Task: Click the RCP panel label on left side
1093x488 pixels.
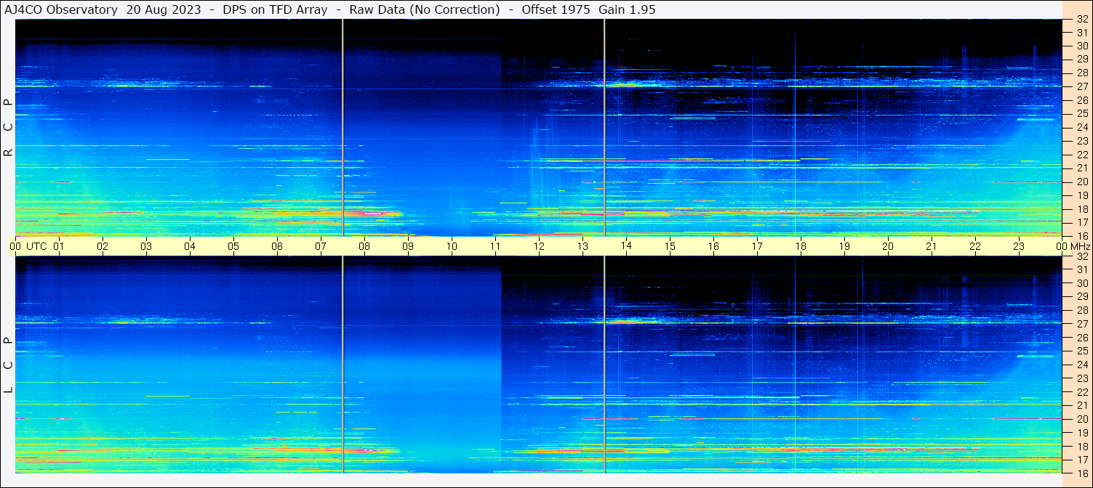Action: 8,128
